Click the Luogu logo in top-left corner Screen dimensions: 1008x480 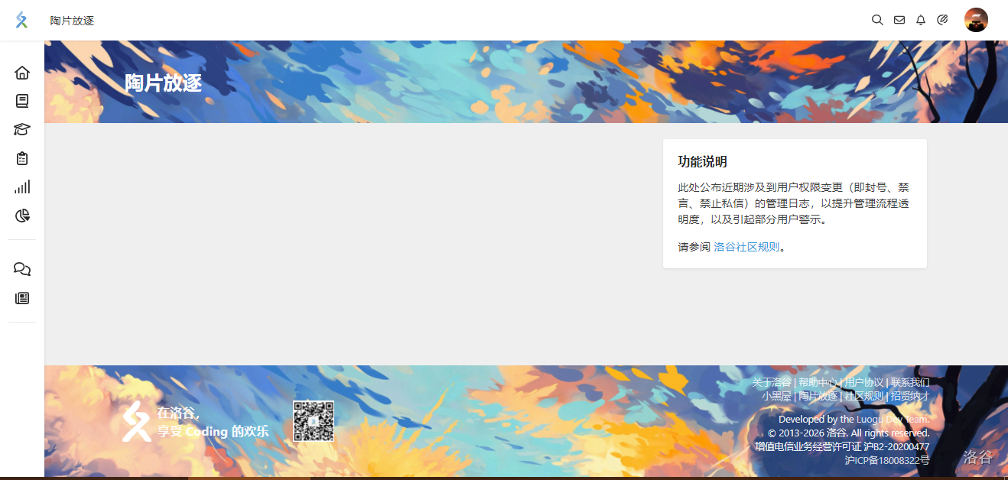21,21
